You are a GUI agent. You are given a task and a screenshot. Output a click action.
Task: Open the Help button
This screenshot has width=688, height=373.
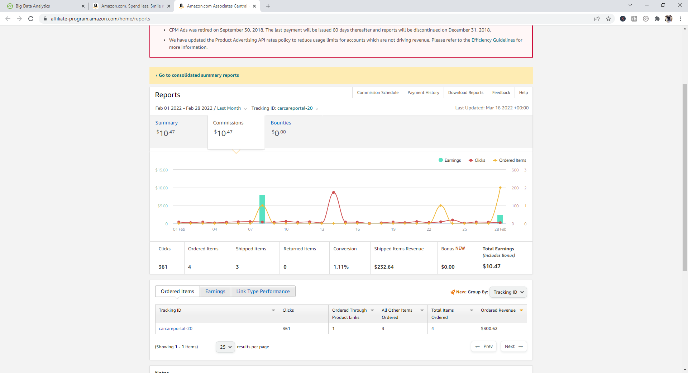point(524,93)
